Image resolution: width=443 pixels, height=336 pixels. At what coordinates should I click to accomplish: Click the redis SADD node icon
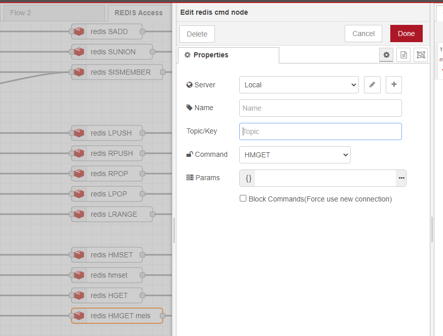pos(79,31)
